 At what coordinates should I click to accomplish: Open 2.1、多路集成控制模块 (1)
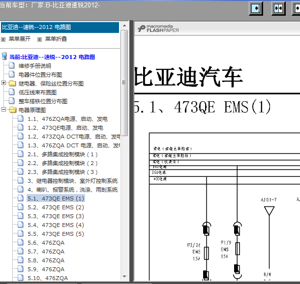62,154
